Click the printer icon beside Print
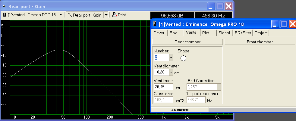296x121 pixels. click(115, 15)
